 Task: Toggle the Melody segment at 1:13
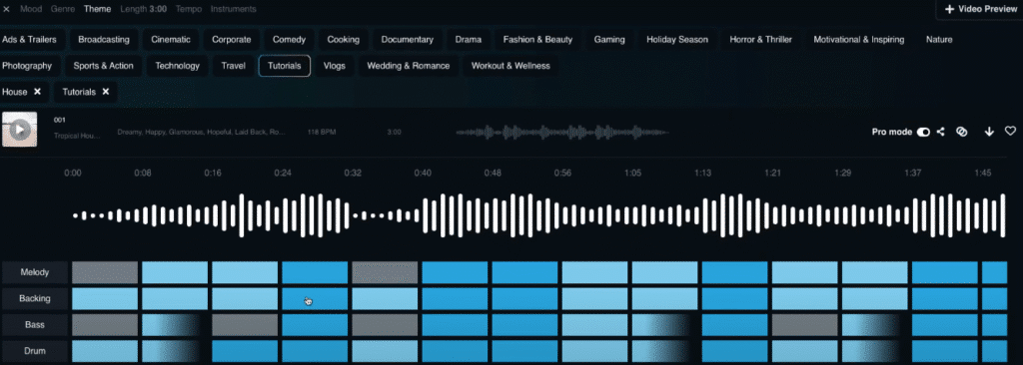[734, 272]
